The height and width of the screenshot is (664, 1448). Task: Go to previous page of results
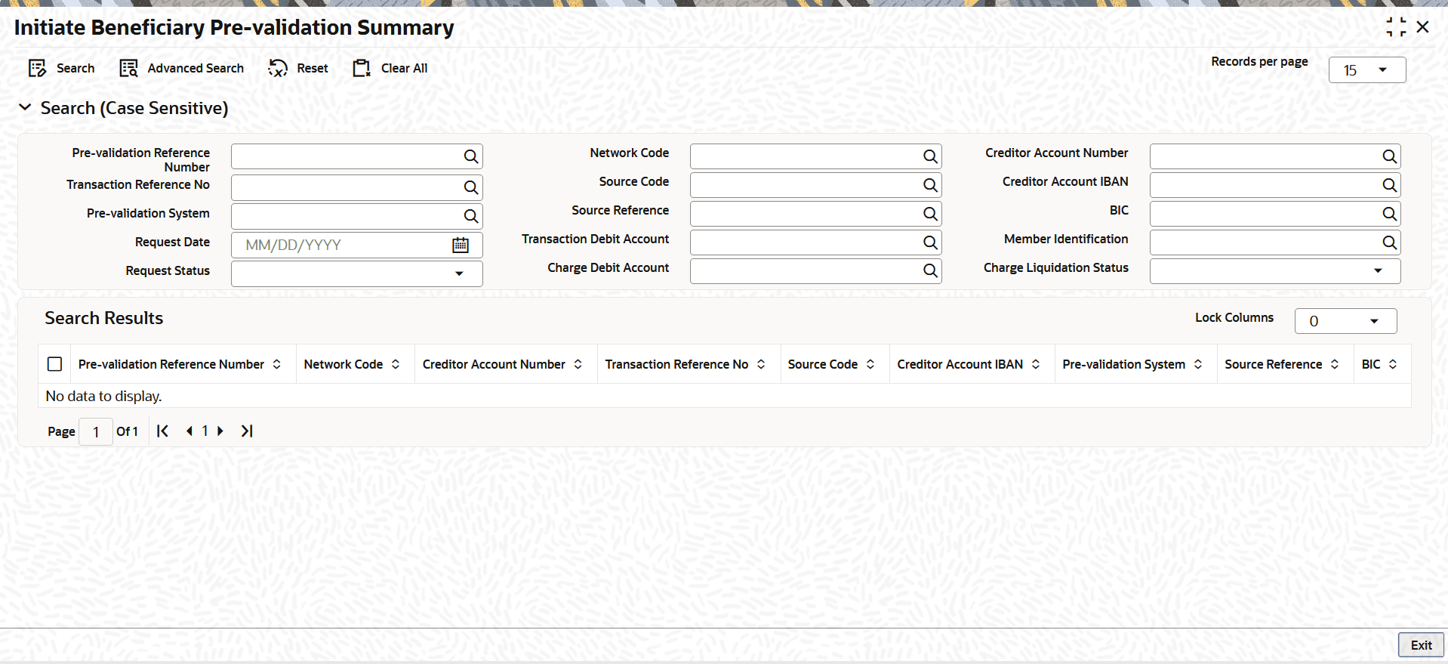(x=189, y=431)
